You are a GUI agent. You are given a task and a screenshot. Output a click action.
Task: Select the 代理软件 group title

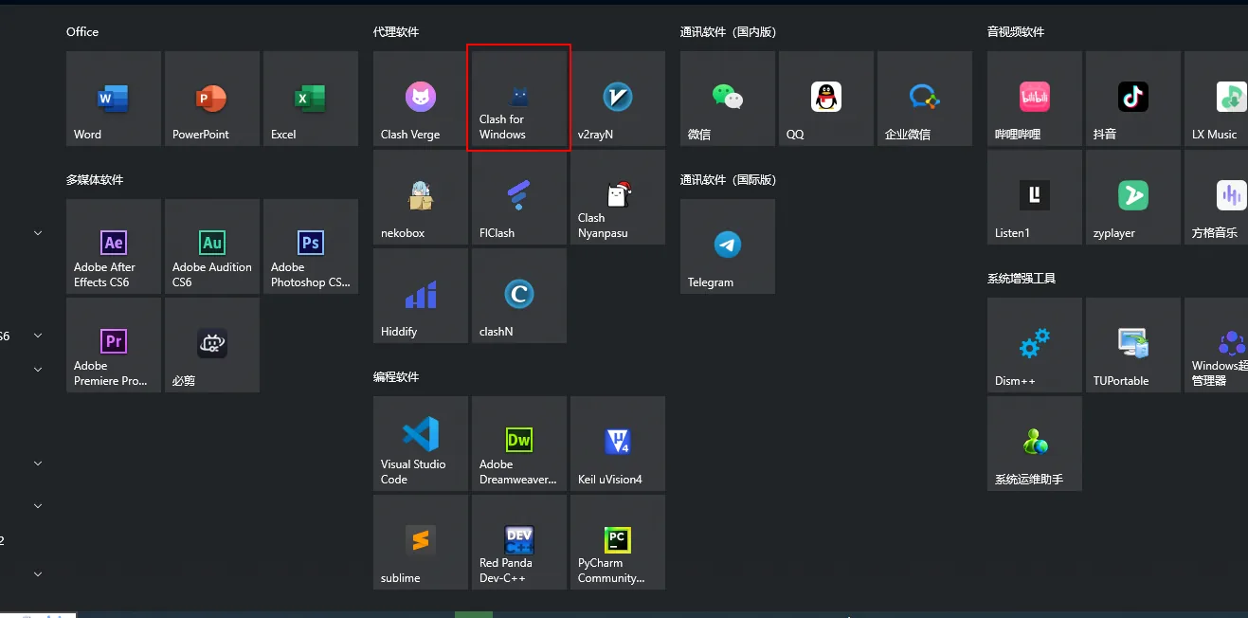pyautogui.click(x=396, y=32)
